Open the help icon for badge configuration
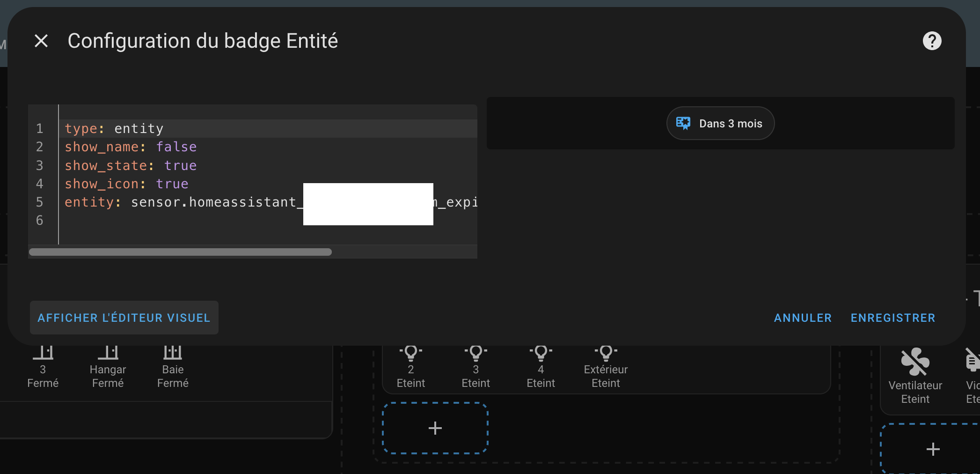The width and height of the screenshot is (980, 474). [932, 41]
